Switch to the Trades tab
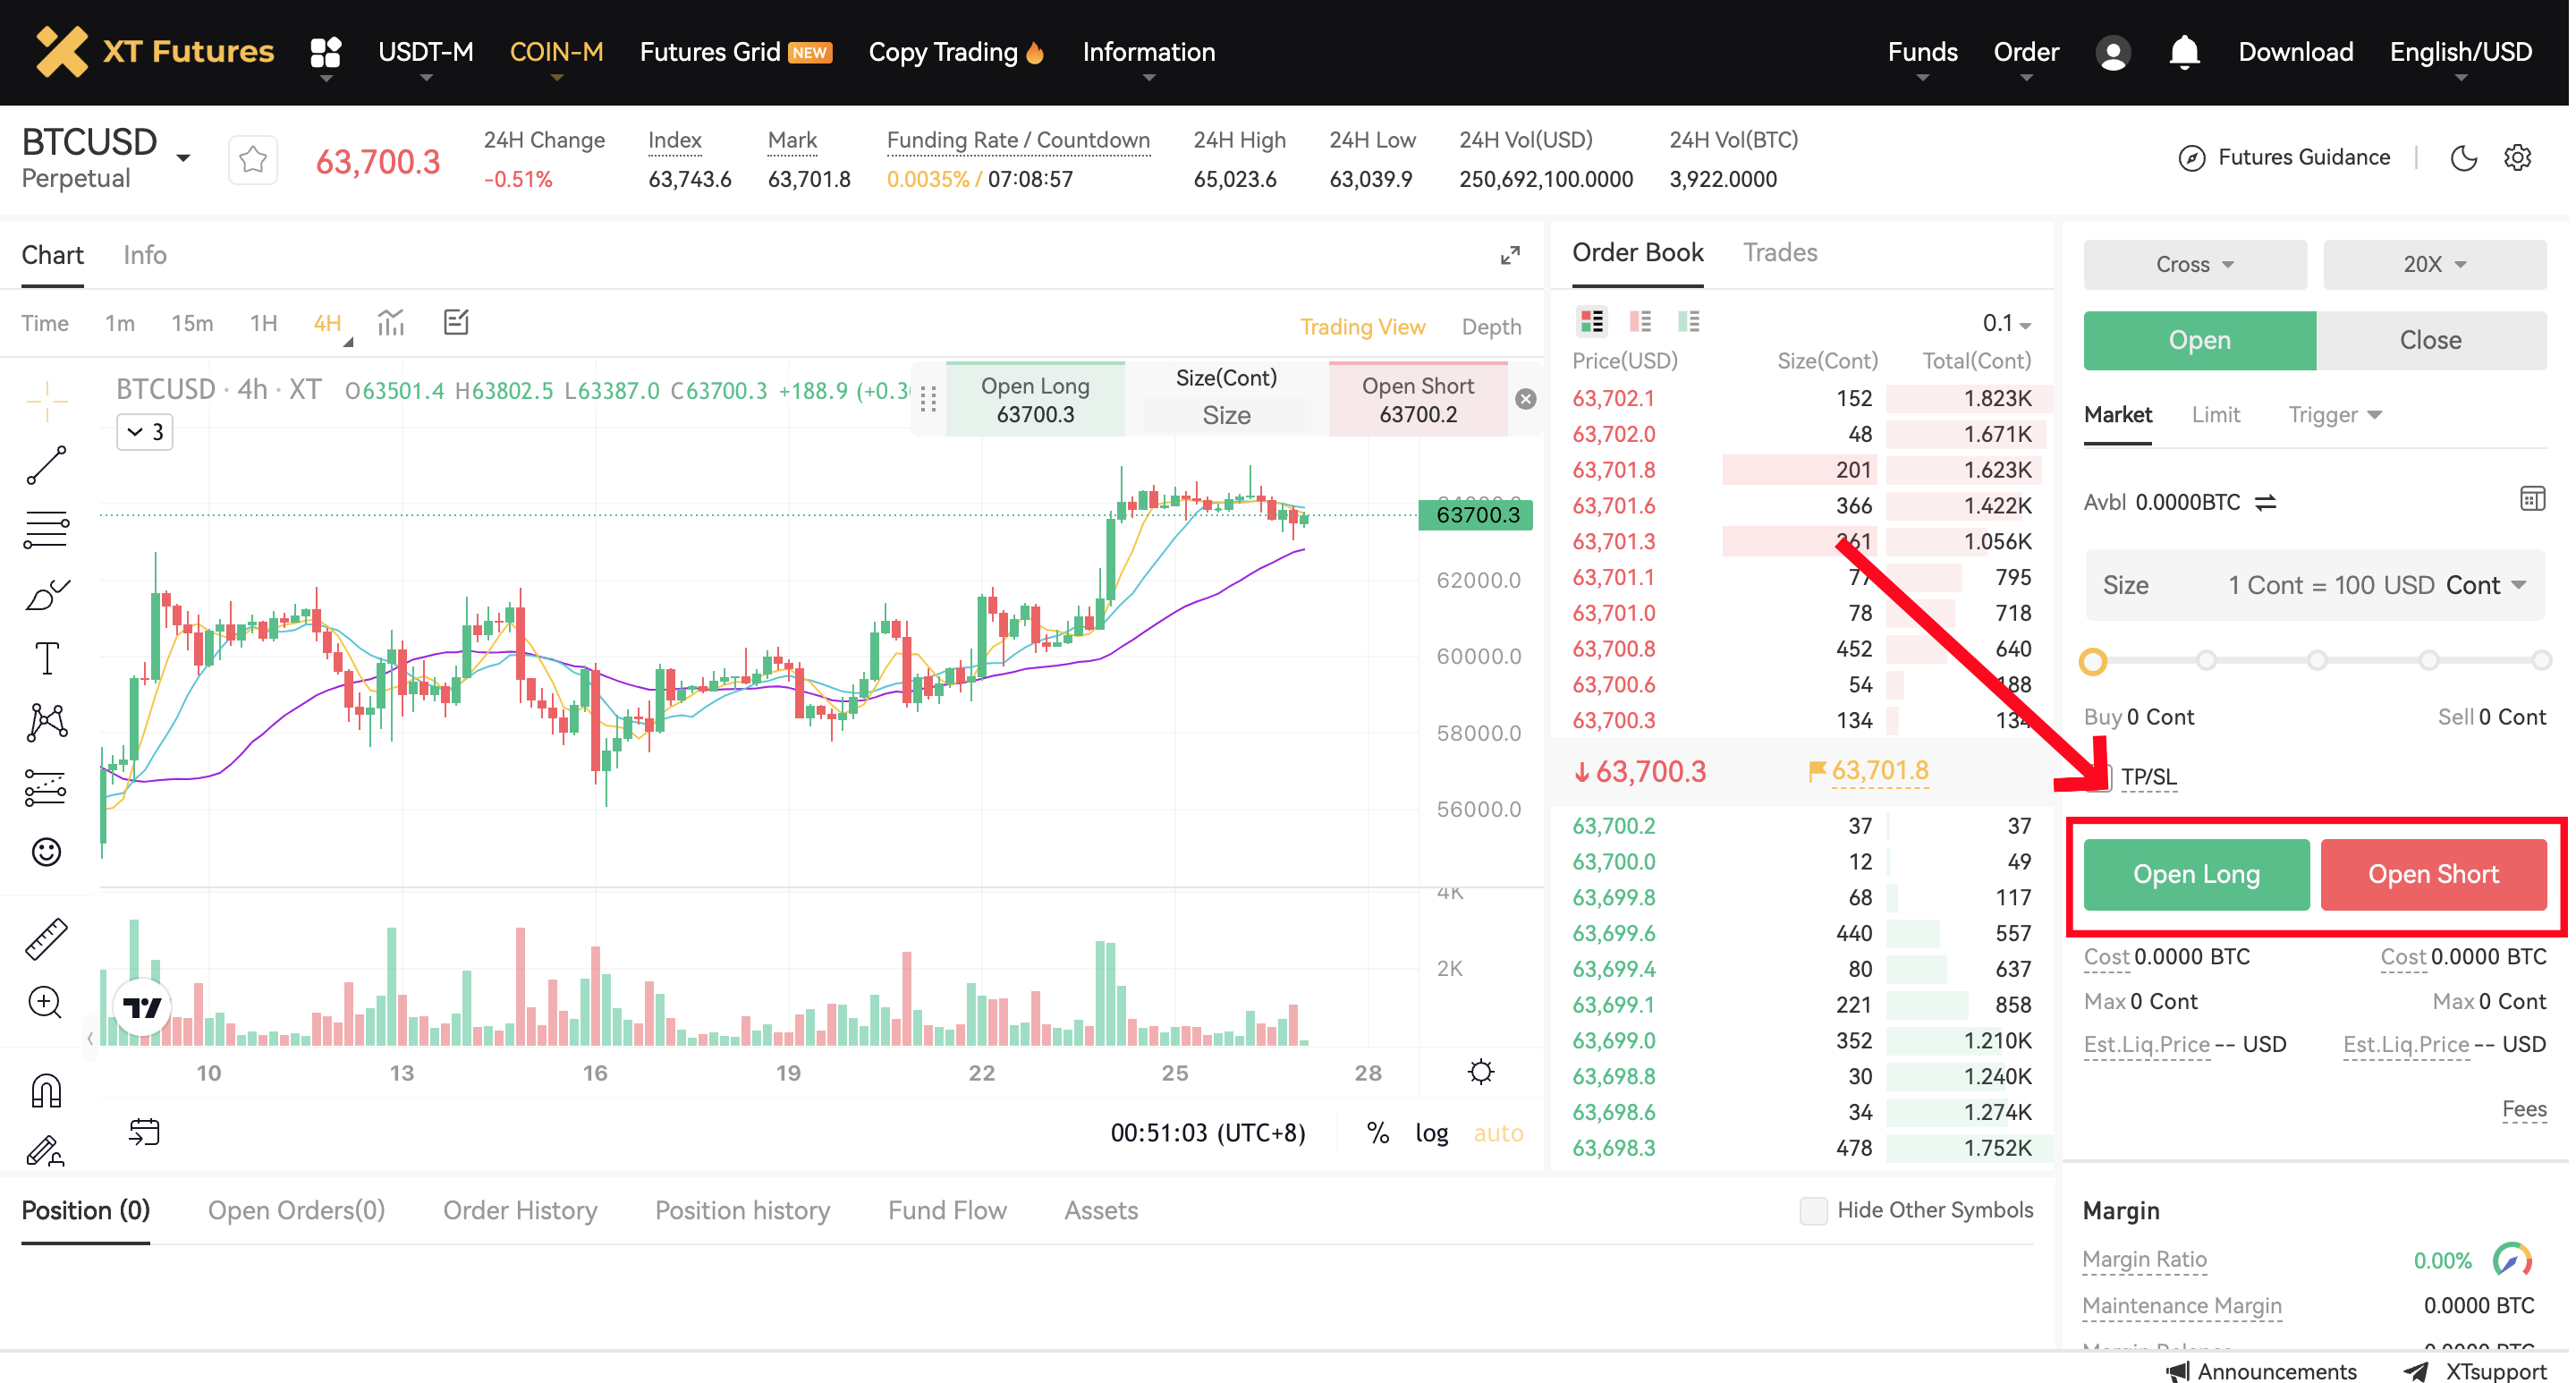 [x=1779, y=252]
